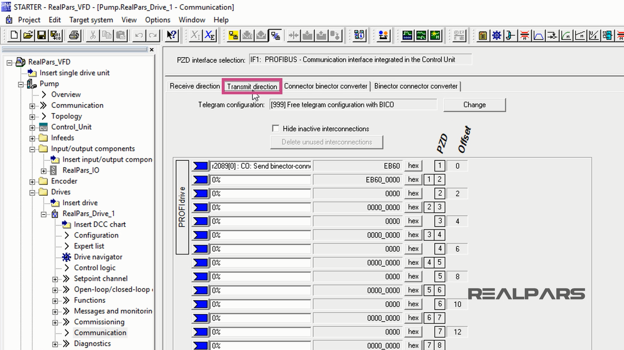Click the accessible nodes toolbar icon
This screenshot has height=350, width=624.
pos(360,35)
